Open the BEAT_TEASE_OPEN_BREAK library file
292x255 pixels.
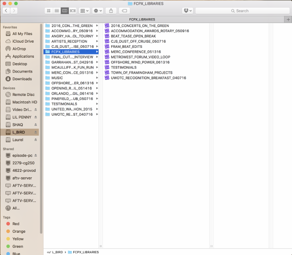coord(133,36)
